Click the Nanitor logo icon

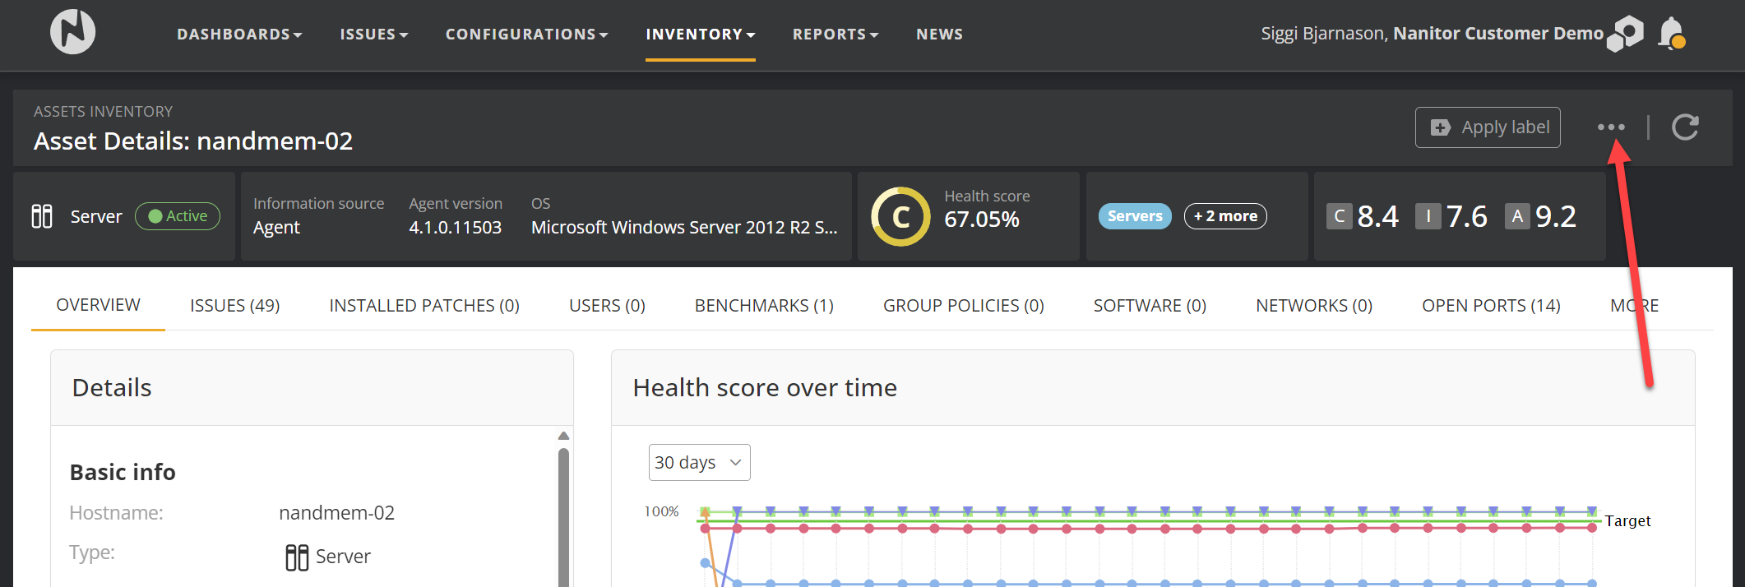[72, 32]
